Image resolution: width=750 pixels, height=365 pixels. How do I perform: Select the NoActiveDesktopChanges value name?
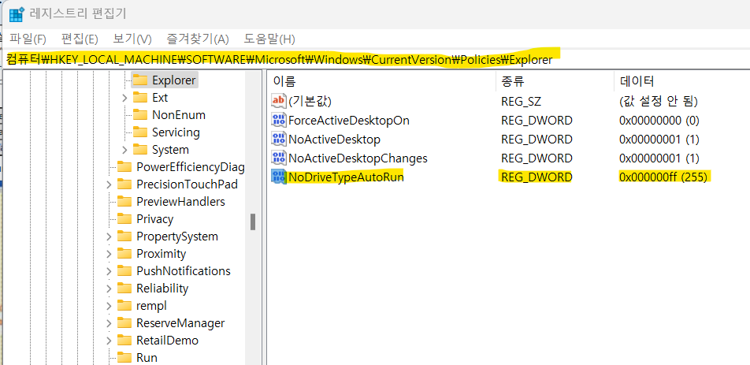(x=358, y=158)
